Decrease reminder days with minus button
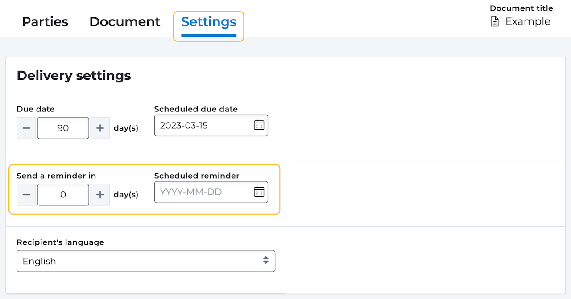Image resolution: width=571 pixels, height=299 pixels. pyautogui.click(x=26, y=195)
